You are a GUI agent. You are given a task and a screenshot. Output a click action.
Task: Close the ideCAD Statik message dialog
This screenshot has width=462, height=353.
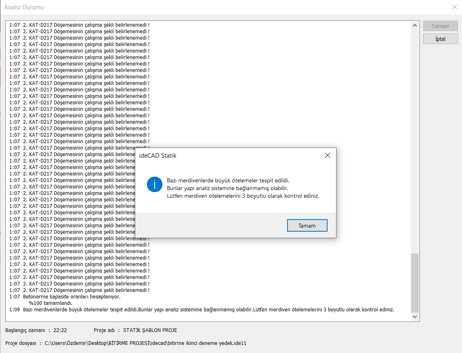pos(327,155)
